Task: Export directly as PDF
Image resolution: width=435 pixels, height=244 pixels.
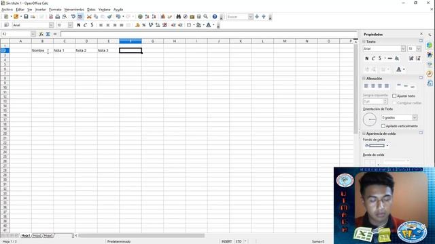Action: click(51, 16)
